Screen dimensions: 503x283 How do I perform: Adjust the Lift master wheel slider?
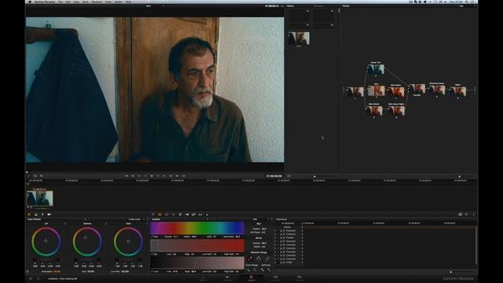[x=46, y=259]
